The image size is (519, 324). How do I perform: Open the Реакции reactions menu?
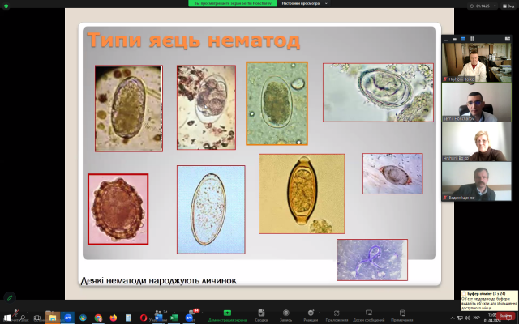click(311, 315)
